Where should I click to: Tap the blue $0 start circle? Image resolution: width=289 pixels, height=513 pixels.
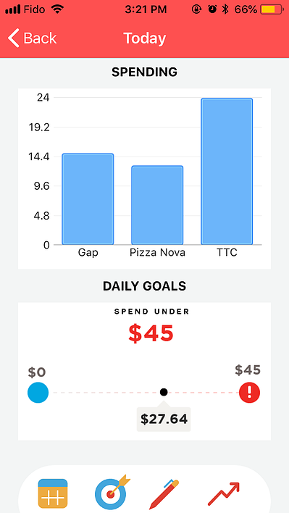[x=38, y=392]
